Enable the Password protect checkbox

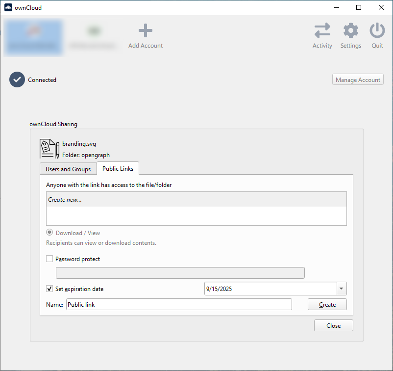pyautogui.click(x=49, y=259)
